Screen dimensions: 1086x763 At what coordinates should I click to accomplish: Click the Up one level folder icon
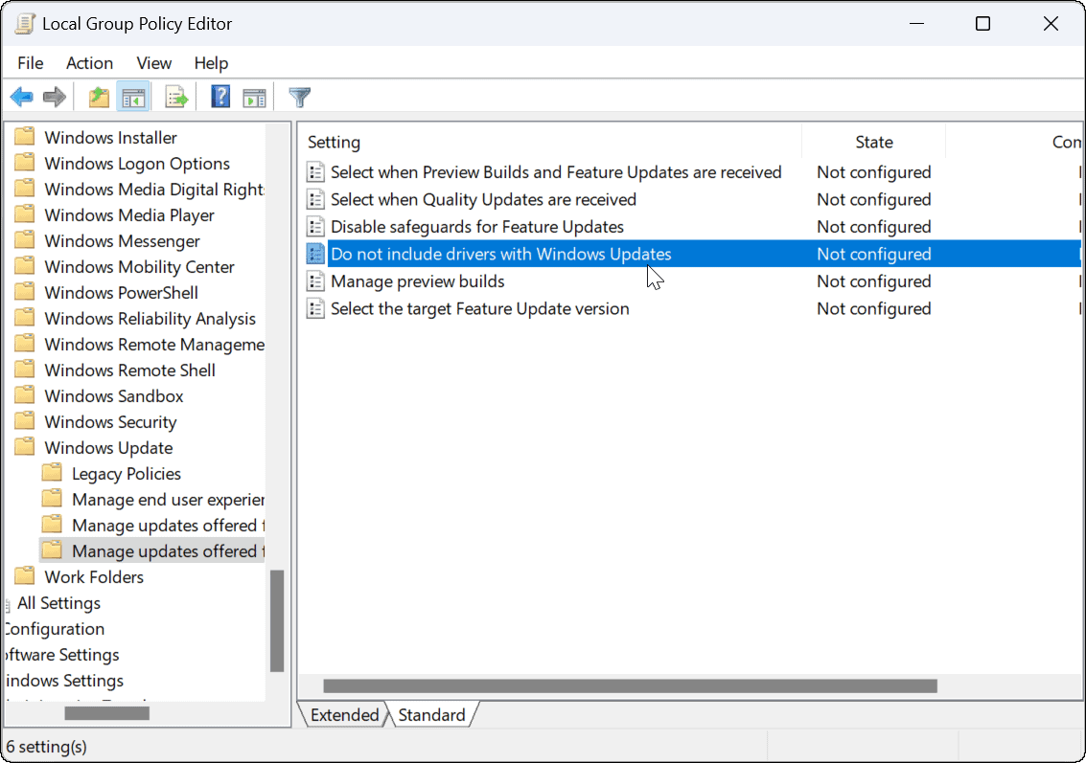coord(98,96)
